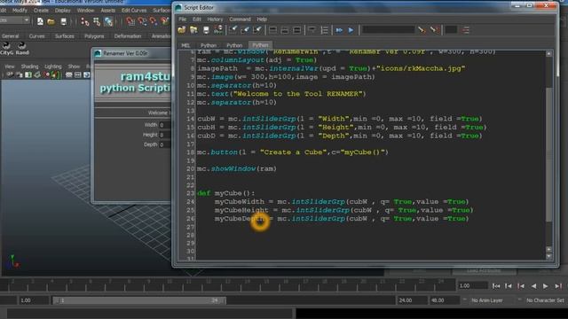The height and width of the screenshot is (319, 568).
Task: Select the Deformation shelf tab
Action: pos(128,36)
